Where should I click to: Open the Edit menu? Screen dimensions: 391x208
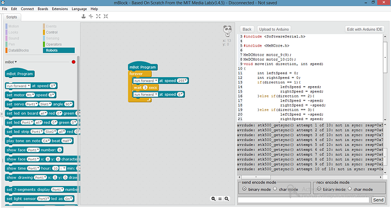(x=14, y=9)
